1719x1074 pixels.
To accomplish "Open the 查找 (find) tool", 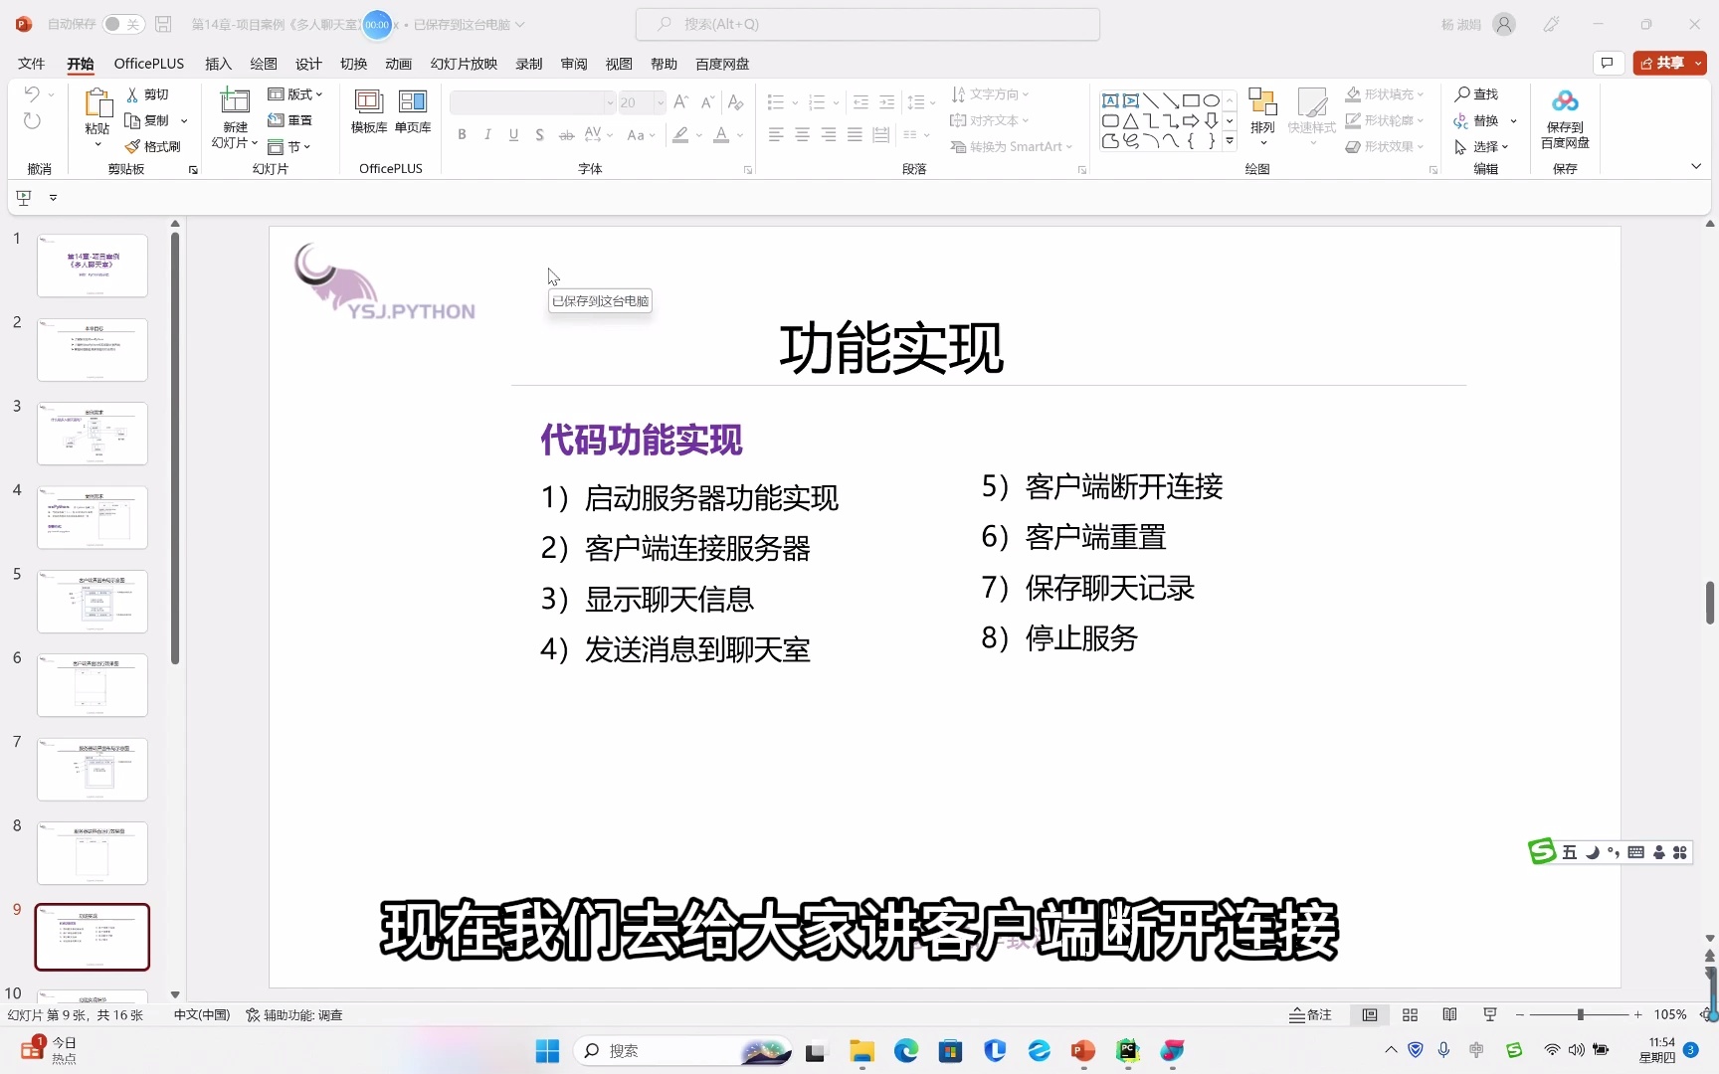I will (1479, 93).
